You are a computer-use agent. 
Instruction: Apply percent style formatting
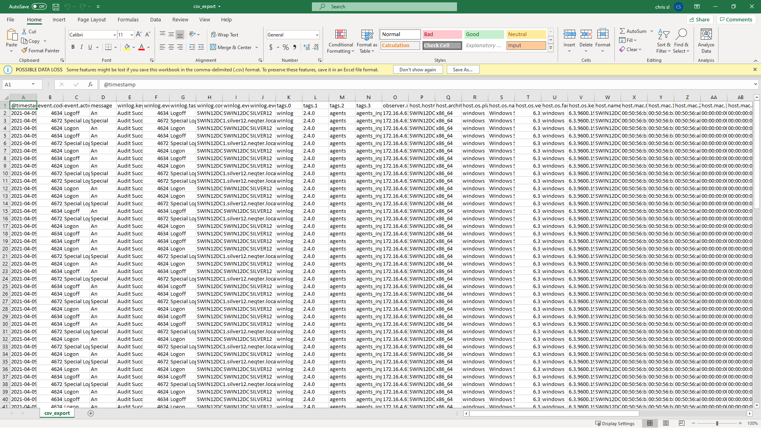[286, 47]
